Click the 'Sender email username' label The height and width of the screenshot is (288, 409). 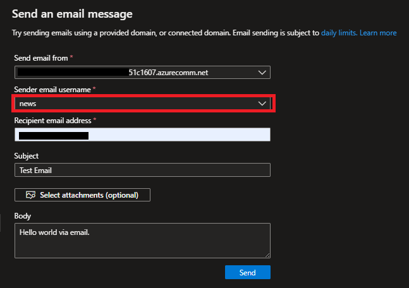(52, 90)
